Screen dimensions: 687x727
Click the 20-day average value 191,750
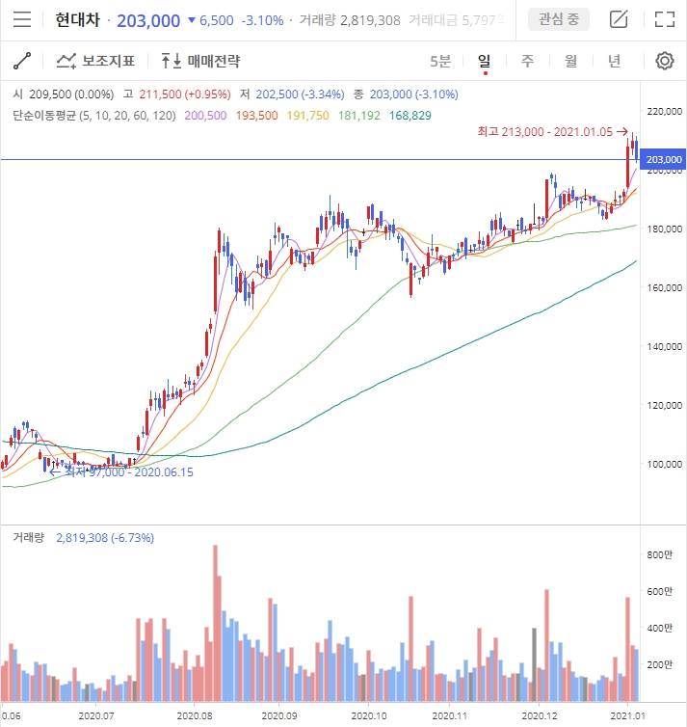307,116
